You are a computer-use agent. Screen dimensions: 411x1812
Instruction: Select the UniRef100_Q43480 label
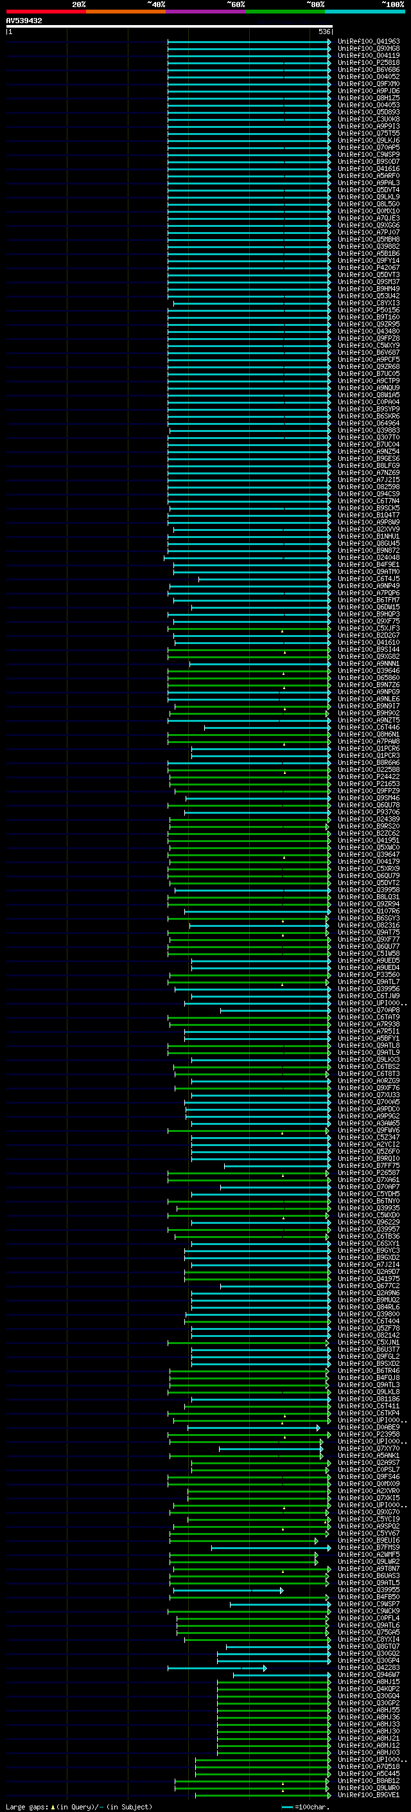click(x=369, y=331)
